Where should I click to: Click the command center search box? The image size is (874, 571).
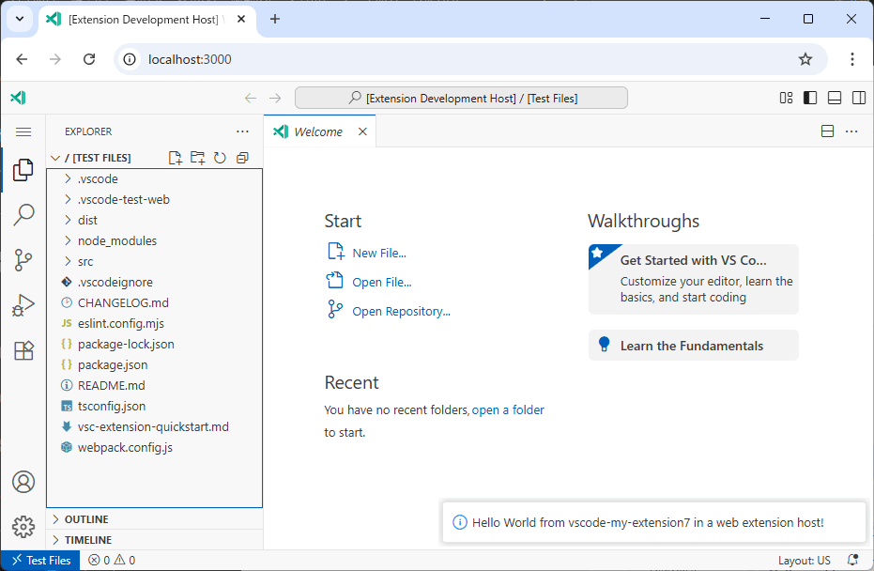tap(461, 98)
